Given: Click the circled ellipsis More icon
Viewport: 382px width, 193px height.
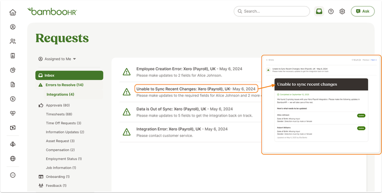Looking at the screenshot, I should [13, 175].
